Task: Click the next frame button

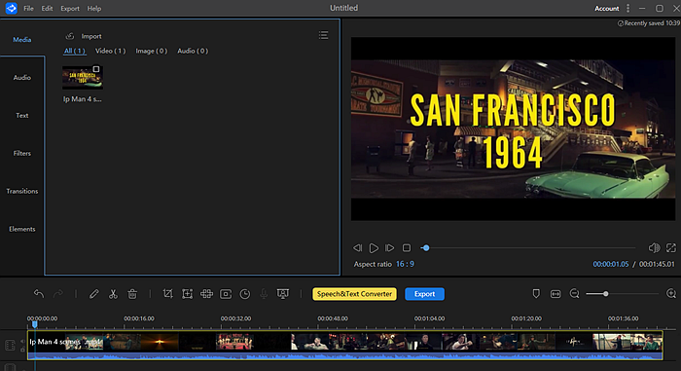Action: [x=390, y=248]
